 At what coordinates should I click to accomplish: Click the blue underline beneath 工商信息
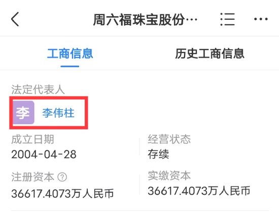tap(70, 66)
